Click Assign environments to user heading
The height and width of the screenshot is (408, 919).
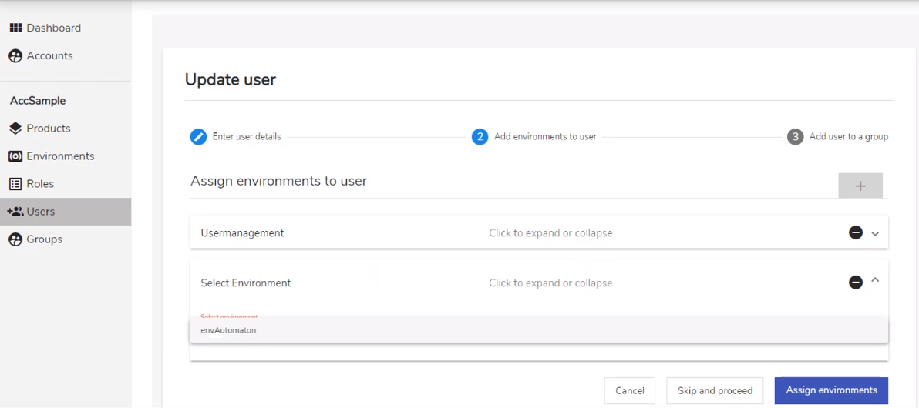pyautogui.click(x=279, y=181)
